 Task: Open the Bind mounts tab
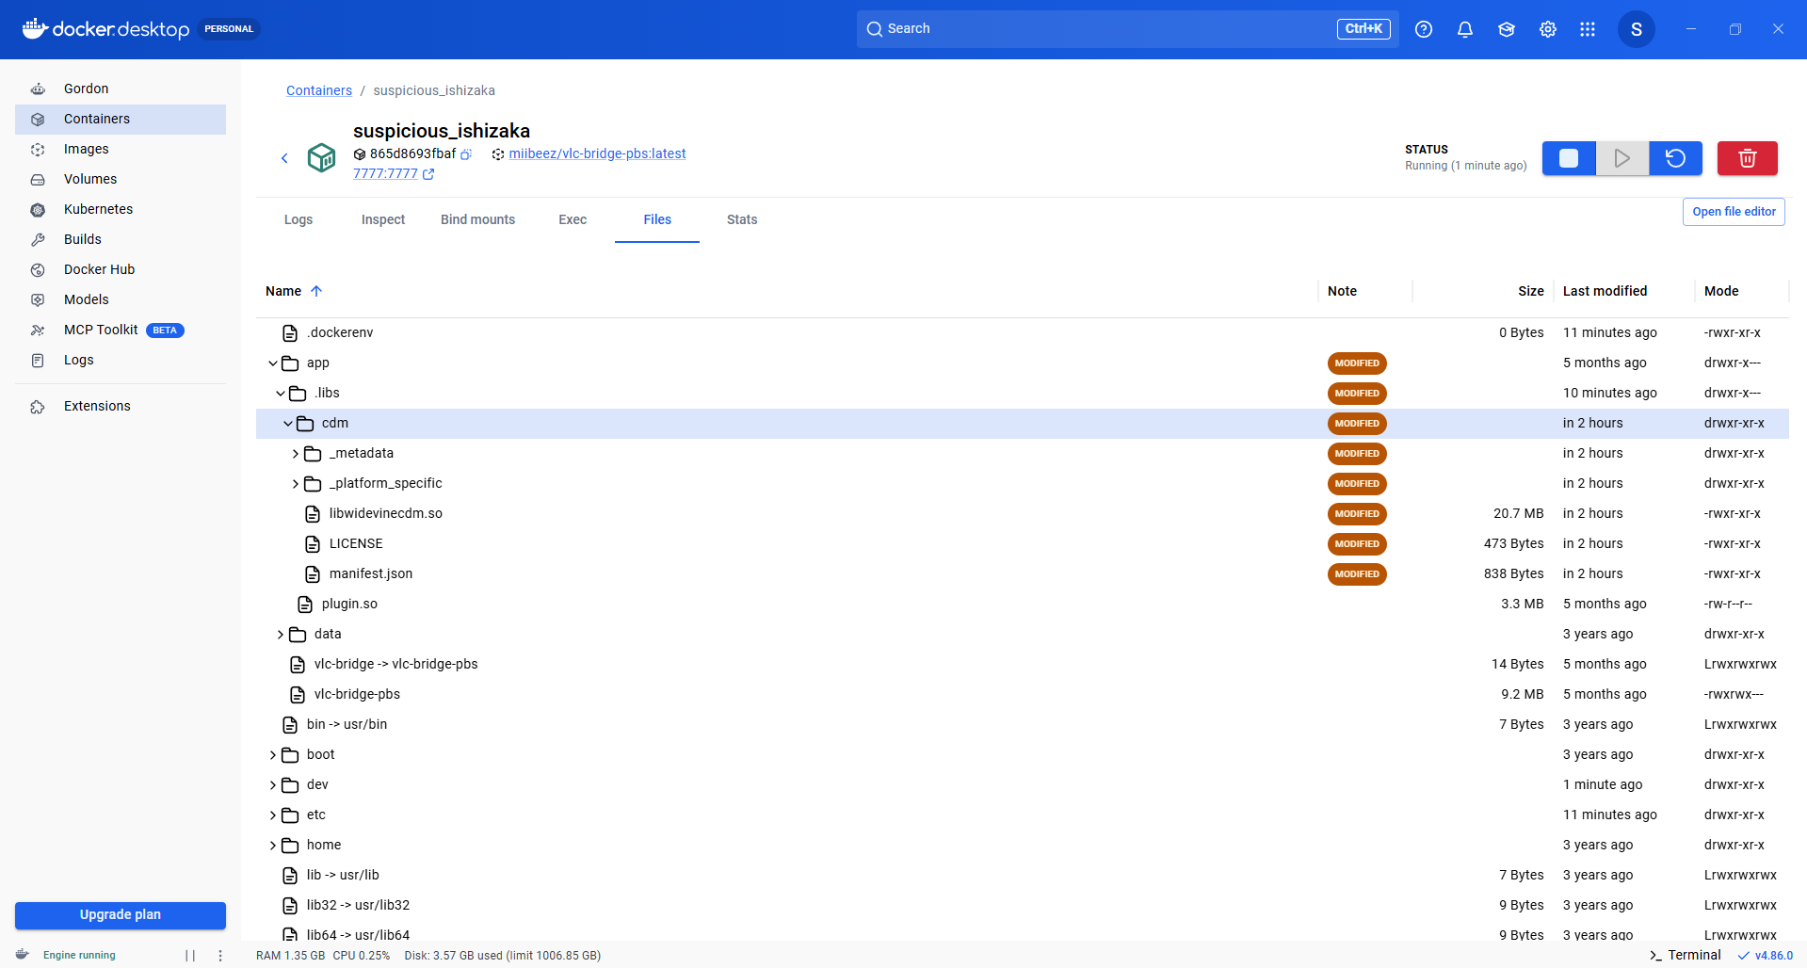[x=478, y=219]
